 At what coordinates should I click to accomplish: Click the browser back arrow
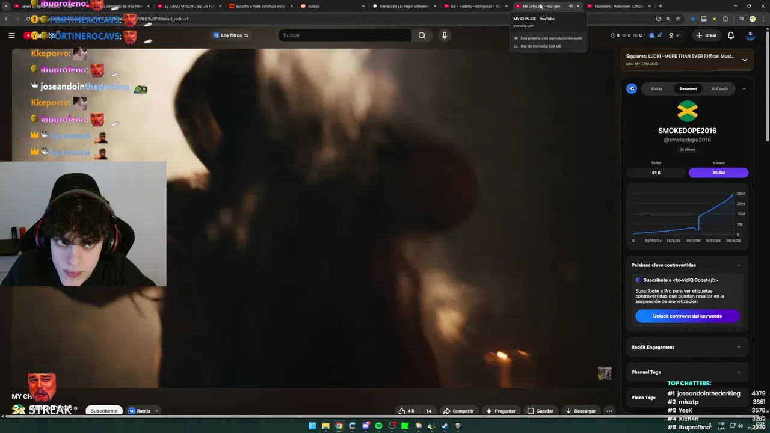6,19
